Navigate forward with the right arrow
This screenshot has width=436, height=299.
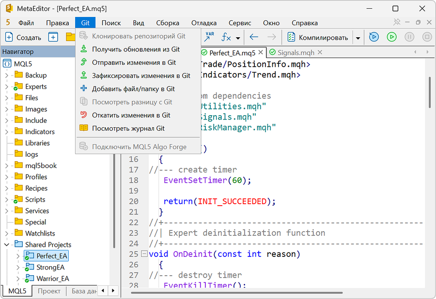[x=272, y=37]
